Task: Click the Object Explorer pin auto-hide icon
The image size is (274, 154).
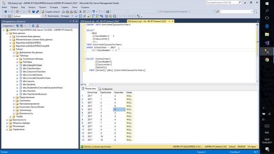Action: (x=74, y=21)
